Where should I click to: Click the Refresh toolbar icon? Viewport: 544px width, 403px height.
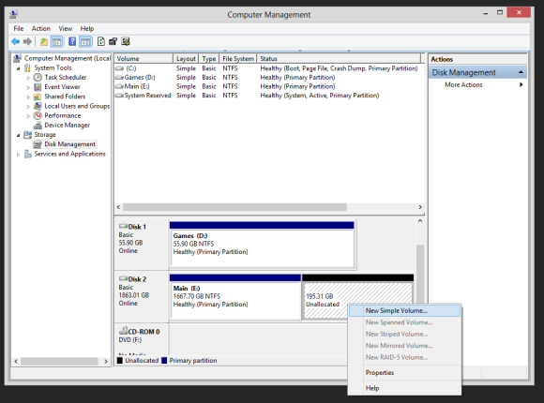tap(101, 42)
